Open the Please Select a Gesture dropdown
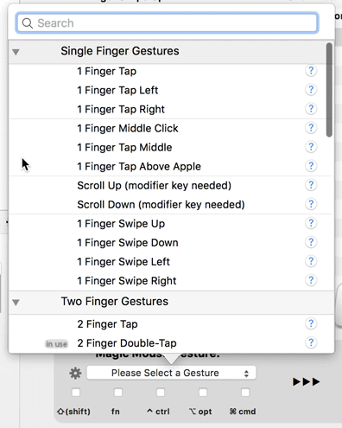342x428 pixels. [x=171, y=373]
